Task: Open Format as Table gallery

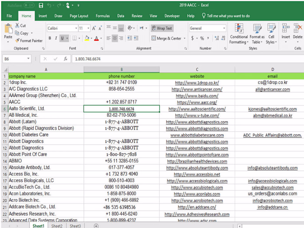Action: 257,34
